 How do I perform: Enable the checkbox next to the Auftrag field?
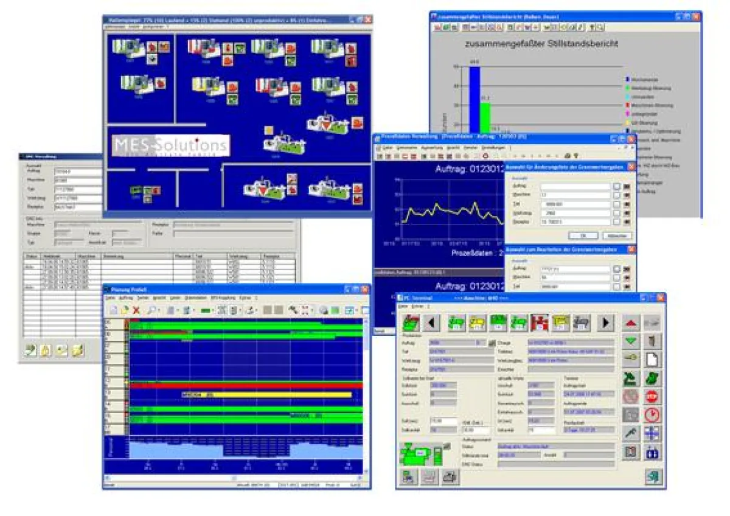click(616, 187)
